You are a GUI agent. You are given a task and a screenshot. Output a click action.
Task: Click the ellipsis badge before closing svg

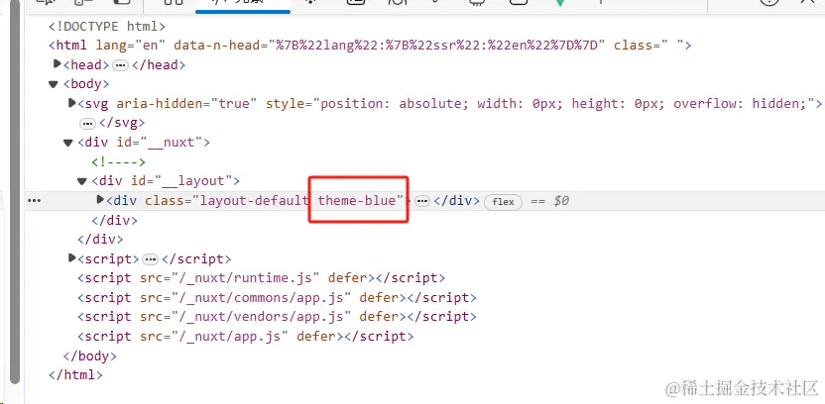(x=87, y=124)
